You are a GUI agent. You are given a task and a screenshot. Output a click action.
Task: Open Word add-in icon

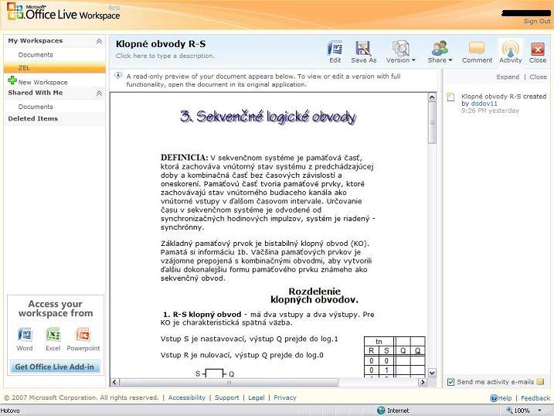pos(25,335)
